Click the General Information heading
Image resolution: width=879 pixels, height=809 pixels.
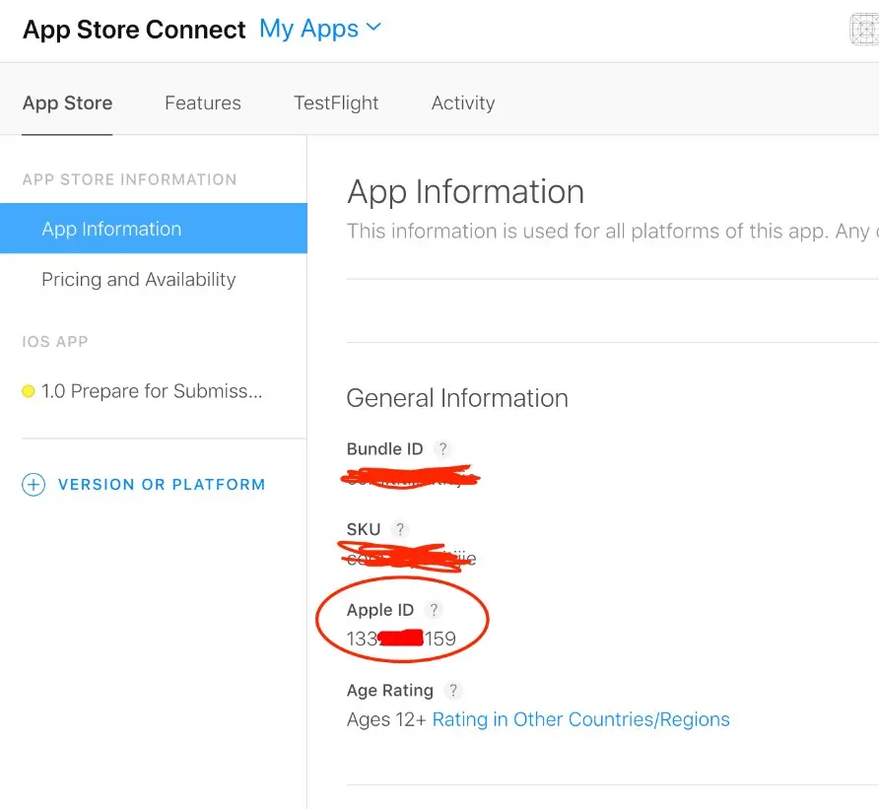457,398
